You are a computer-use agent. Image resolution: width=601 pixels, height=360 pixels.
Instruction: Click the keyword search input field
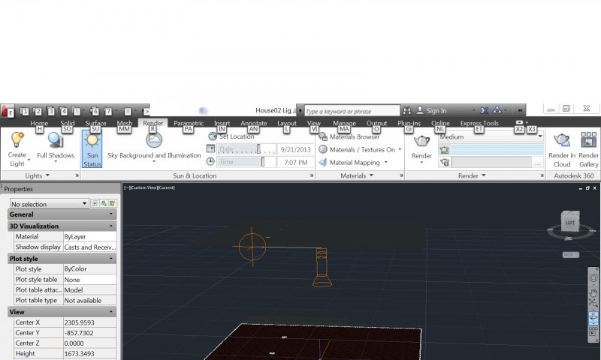tap(352, 111)
